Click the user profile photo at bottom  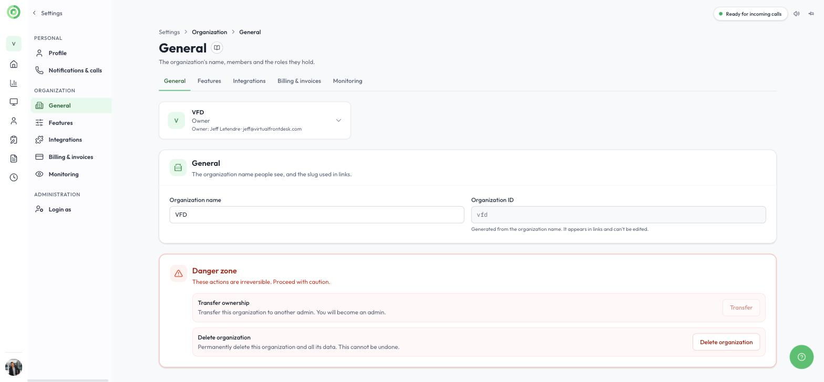[x=14, y=367]
